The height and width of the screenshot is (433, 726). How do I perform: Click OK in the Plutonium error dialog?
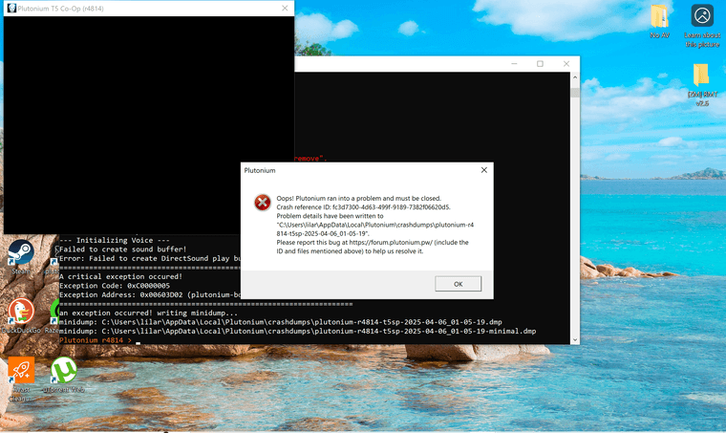pyautogui.click(x=458, y=284)
